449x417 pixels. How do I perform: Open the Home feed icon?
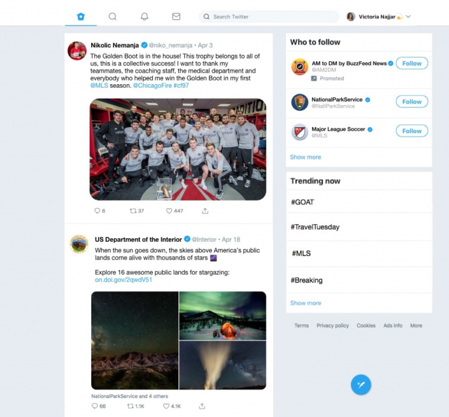81,16
